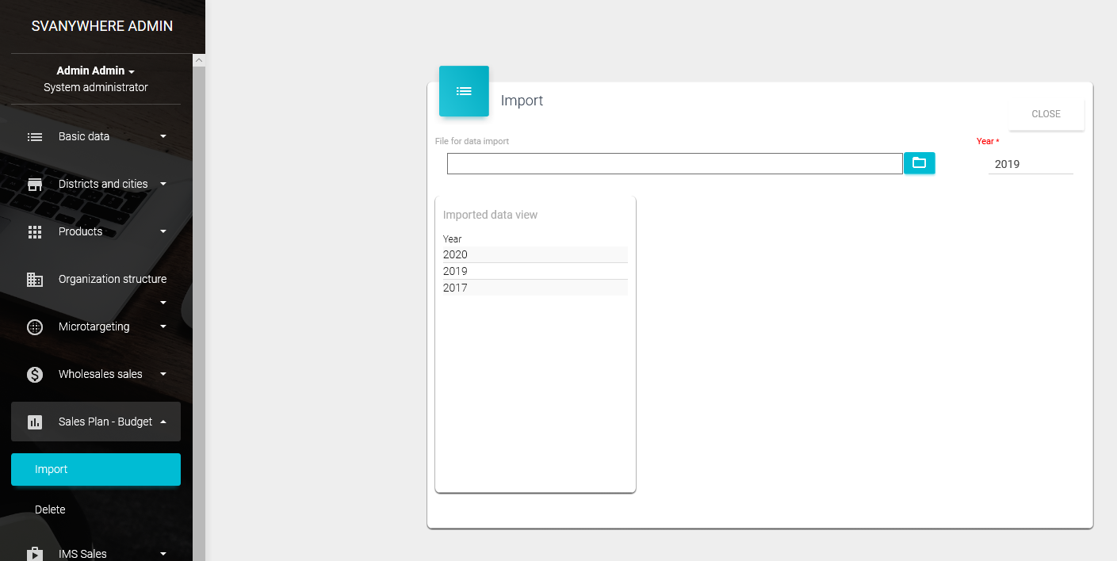
Task: Collapse the Sales Plan - Budget arrow
Action: click(163, 422)
